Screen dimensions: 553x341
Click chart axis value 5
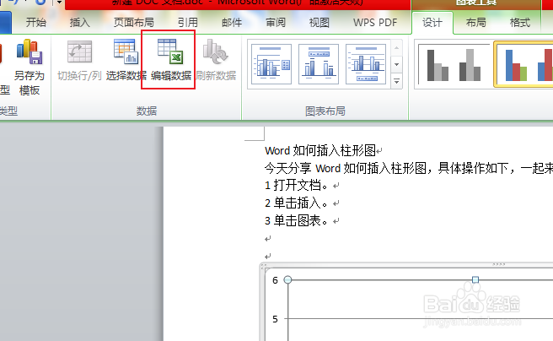(275, 319)
